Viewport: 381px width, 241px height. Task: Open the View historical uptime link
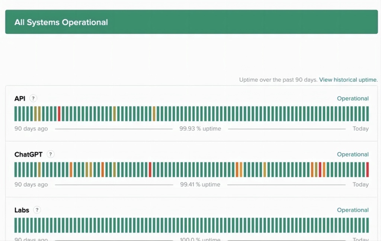point(348,80)
